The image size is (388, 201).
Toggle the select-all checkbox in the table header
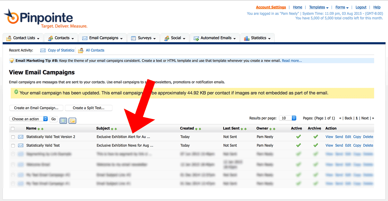tap(13, 129)
